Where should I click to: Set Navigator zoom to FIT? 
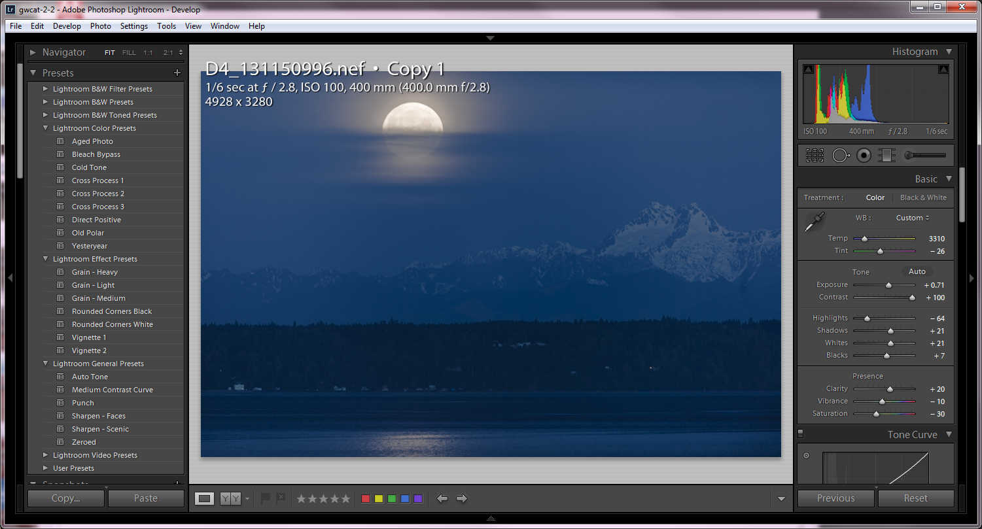tap(109, 53)
